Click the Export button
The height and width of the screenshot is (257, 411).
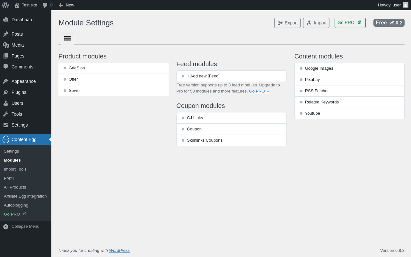click(x=287, y=23)
